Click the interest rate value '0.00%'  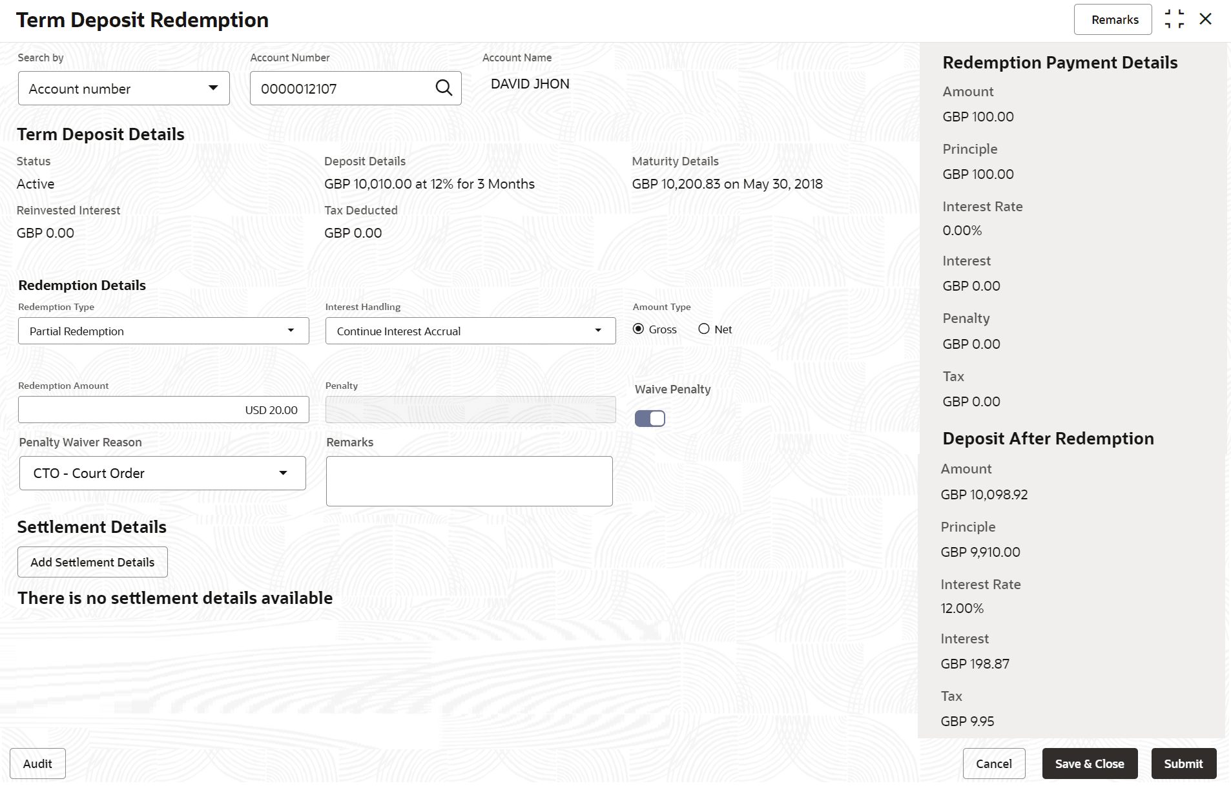[962, 231]
